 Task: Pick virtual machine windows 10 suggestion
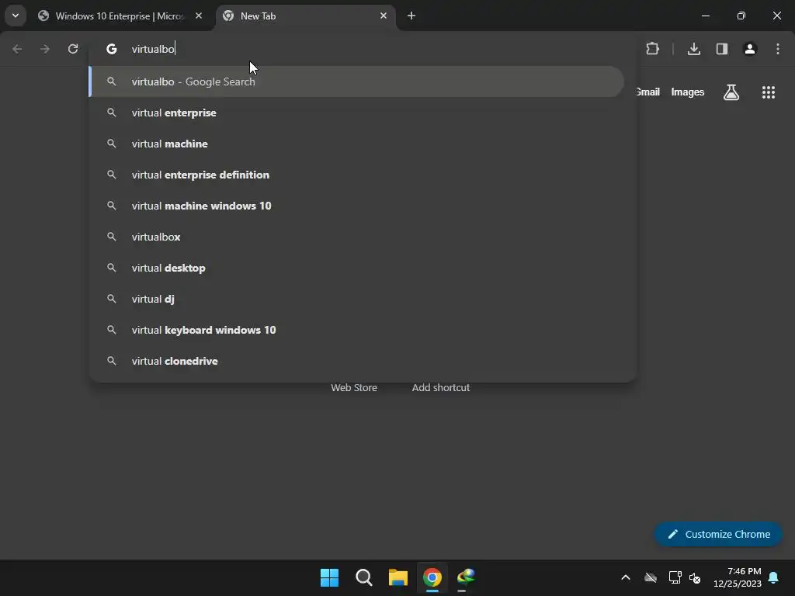click(356, 206)
